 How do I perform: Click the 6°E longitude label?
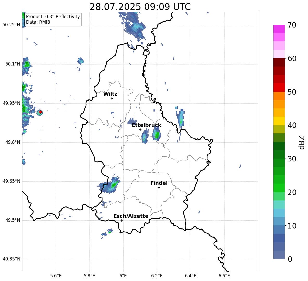tap(123, 276)
